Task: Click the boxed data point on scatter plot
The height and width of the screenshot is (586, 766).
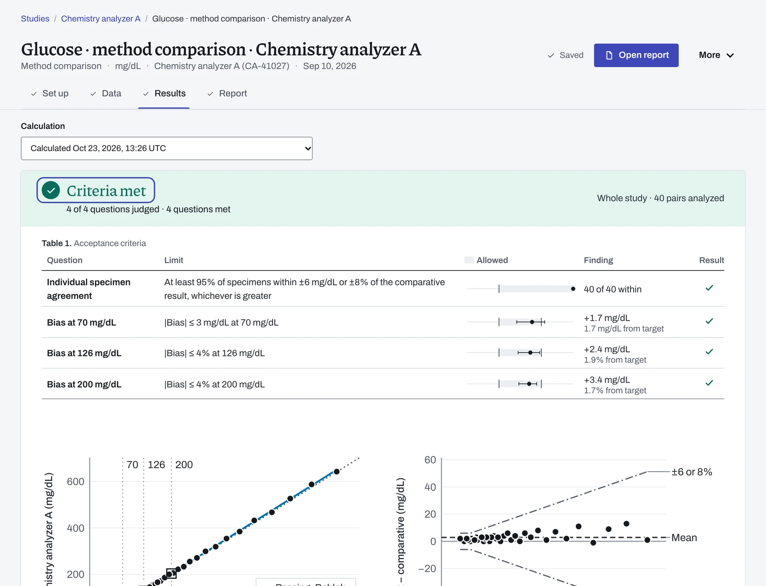Action: click(x=171, y=574)
